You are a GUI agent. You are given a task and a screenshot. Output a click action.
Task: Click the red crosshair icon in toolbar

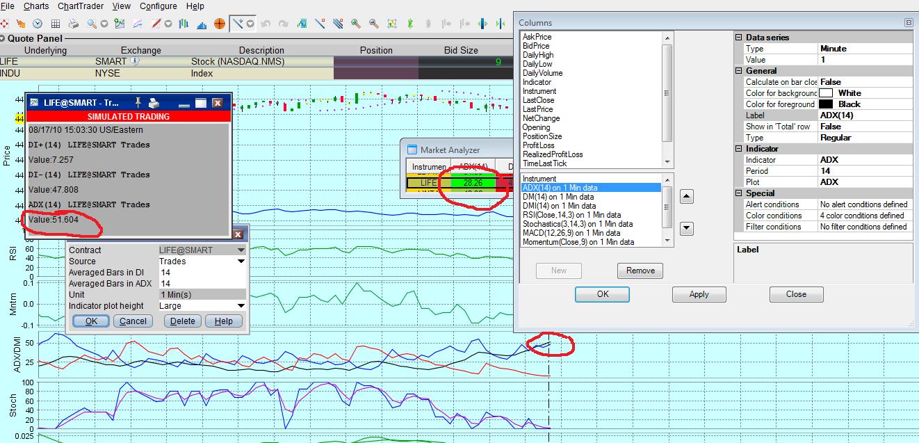click(4, 24)
